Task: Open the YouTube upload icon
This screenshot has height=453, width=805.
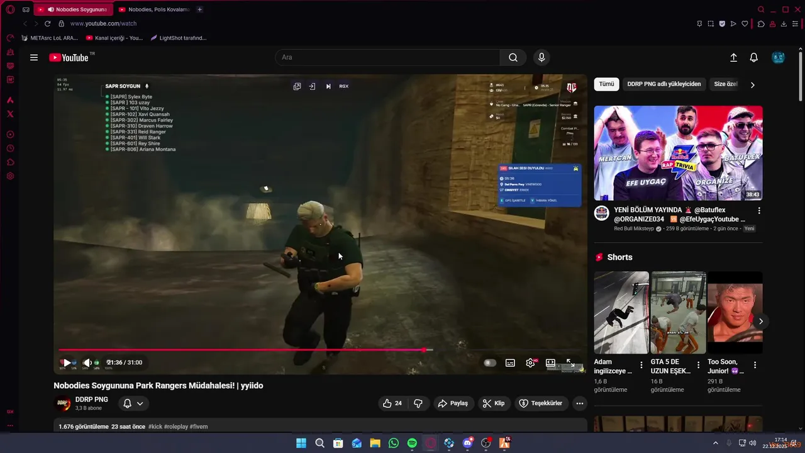Action: coord(733,57)
